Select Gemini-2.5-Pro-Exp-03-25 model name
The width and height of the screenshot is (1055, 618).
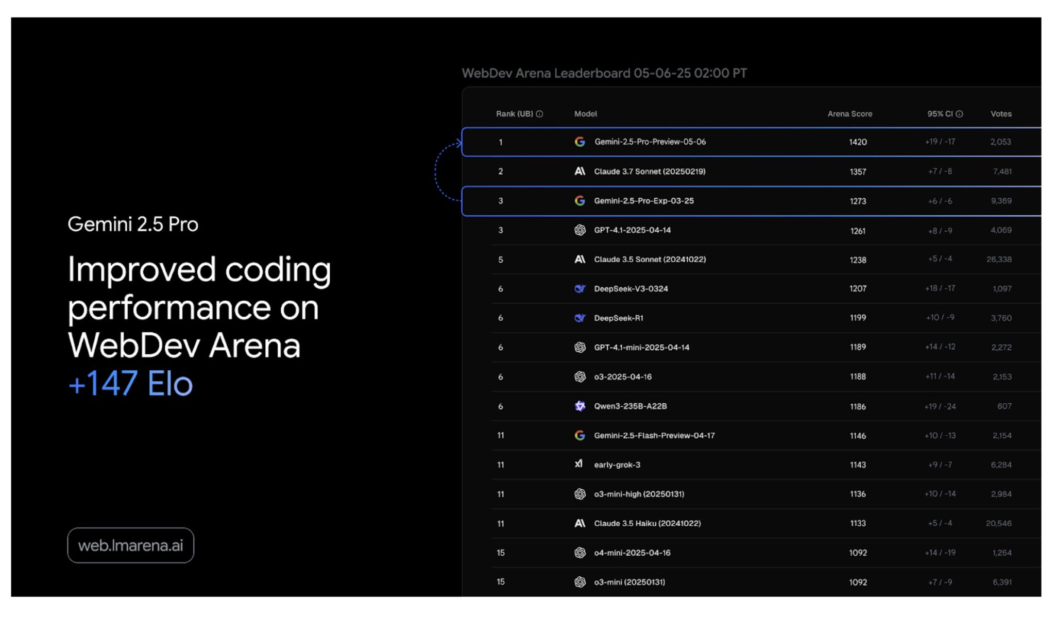click(644, 201)
